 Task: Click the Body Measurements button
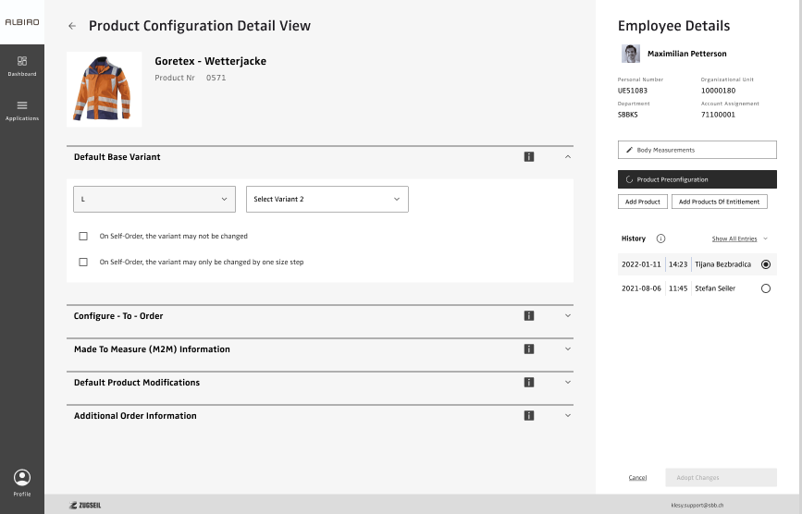click(697, 150)
